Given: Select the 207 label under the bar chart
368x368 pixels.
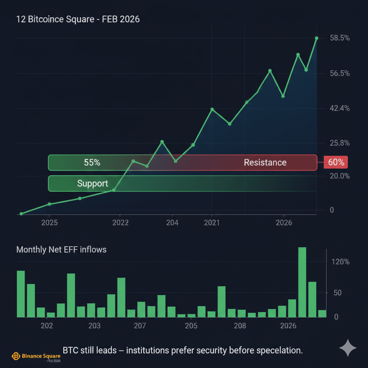Looking at the screenshot, I should [140, 326].
